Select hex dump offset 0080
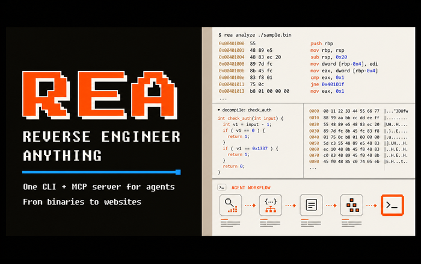 314,162
